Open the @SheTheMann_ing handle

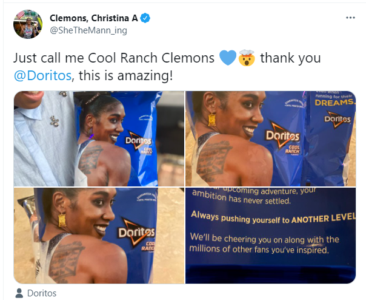click(x=88, y=30)
